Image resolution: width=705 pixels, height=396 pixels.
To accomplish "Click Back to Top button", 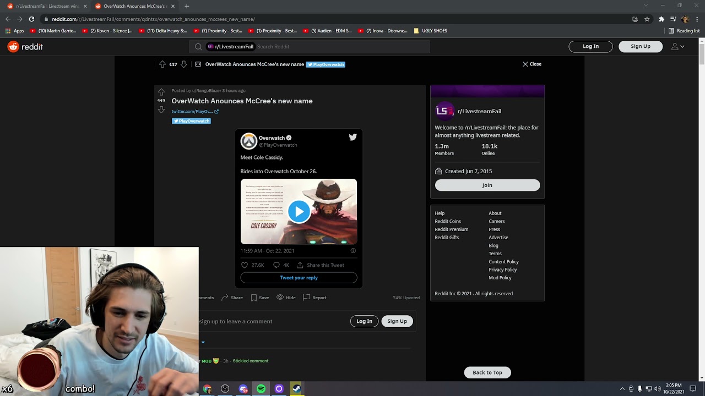I will pyautogui.click(x=487, y=372).
